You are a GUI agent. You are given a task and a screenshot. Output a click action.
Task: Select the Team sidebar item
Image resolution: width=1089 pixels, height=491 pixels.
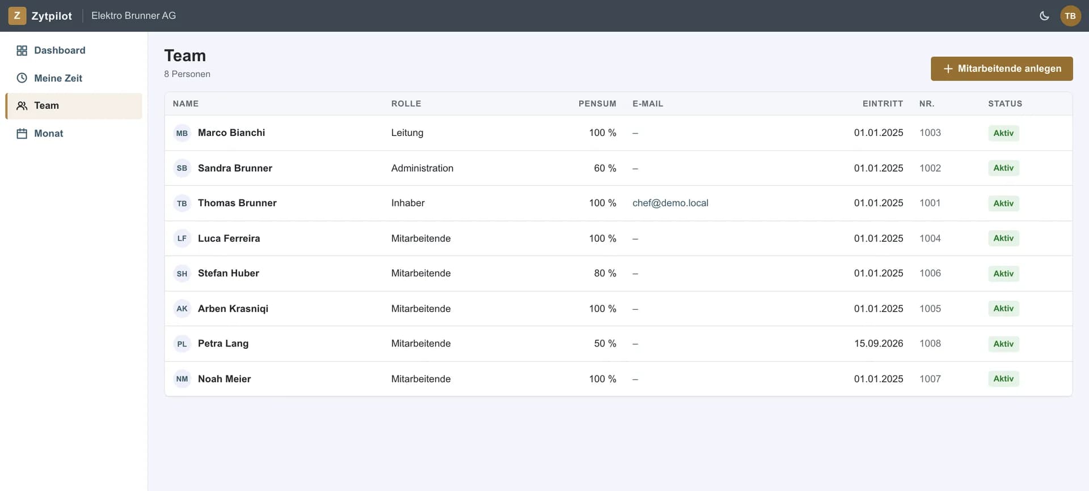click(x=74, y=106)
